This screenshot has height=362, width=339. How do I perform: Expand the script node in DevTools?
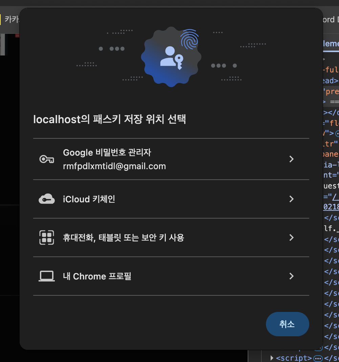tap(272, 358)
